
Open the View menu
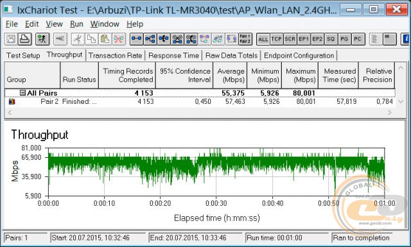(54, 24)
